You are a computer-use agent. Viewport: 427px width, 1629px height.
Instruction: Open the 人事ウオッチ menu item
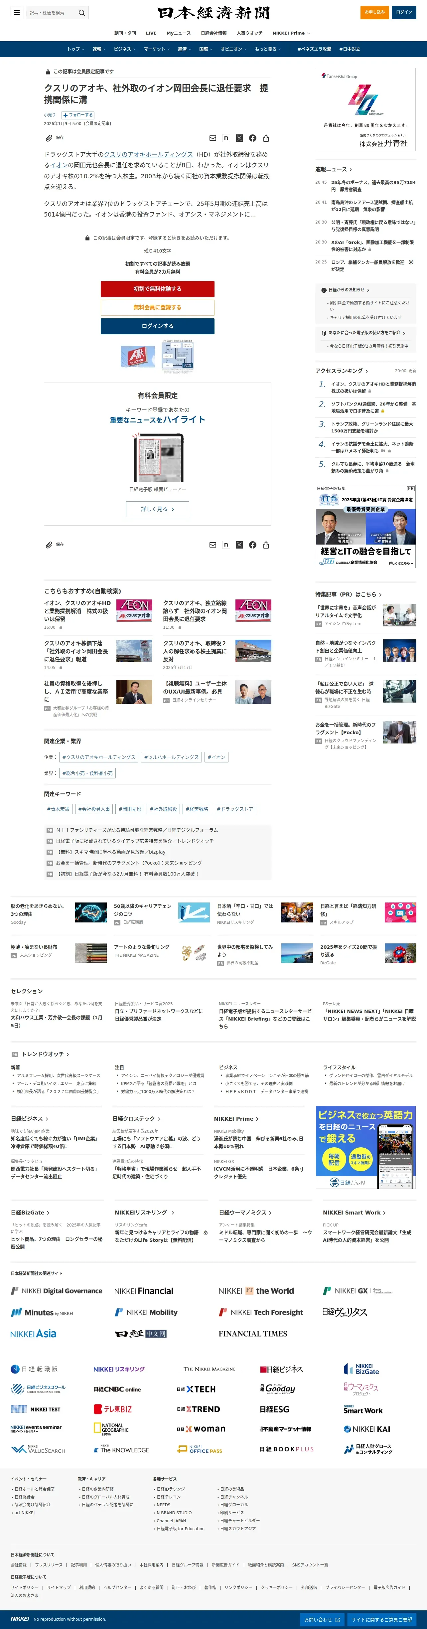point(249,33)
